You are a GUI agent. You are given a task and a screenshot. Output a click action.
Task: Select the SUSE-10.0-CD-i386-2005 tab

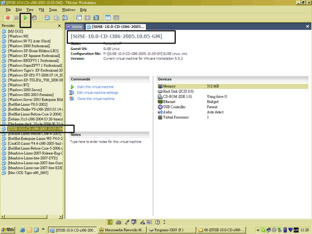click(116, 27)
